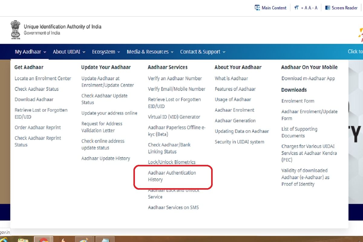Select the About UIDAI menu item
The height and width of the screenshot is (242, 363).
tap(67, 52)
